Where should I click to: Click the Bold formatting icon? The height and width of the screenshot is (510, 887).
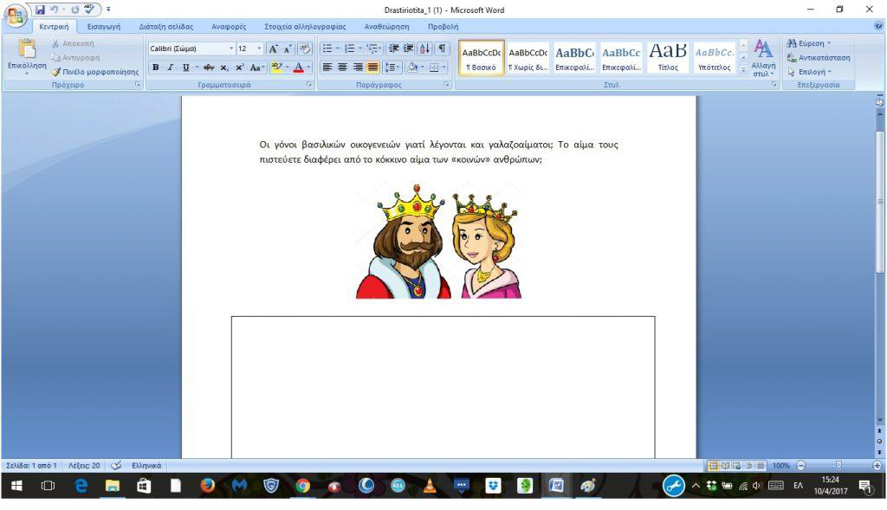pyautogui.click(x=156, y=68)
